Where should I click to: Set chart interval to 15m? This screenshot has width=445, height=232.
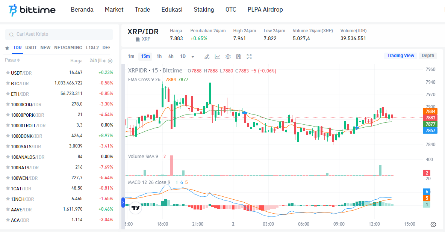click(x=145, y=56)
